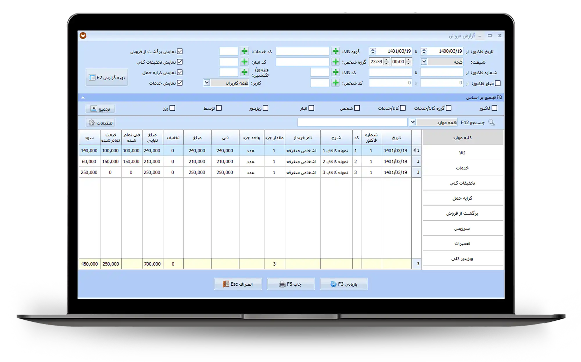Click the جستجو F12 search text field
The width and height of the screenshot is (581, 362).
[352, 123]
